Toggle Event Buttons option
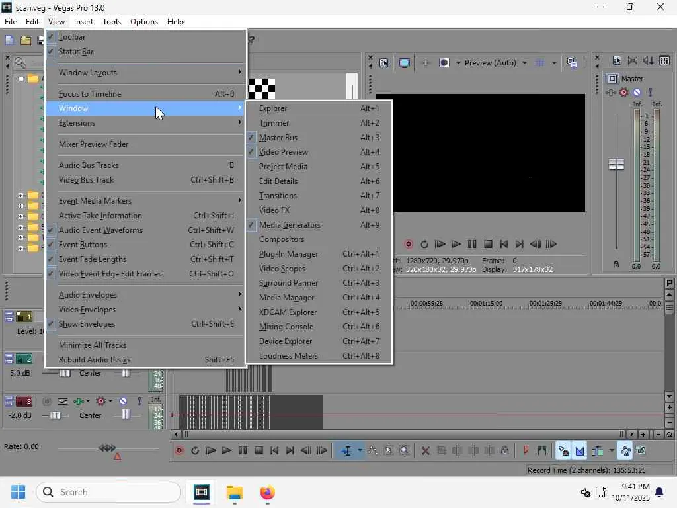Viewport: 677px width, 508px height. coord(146,245)
